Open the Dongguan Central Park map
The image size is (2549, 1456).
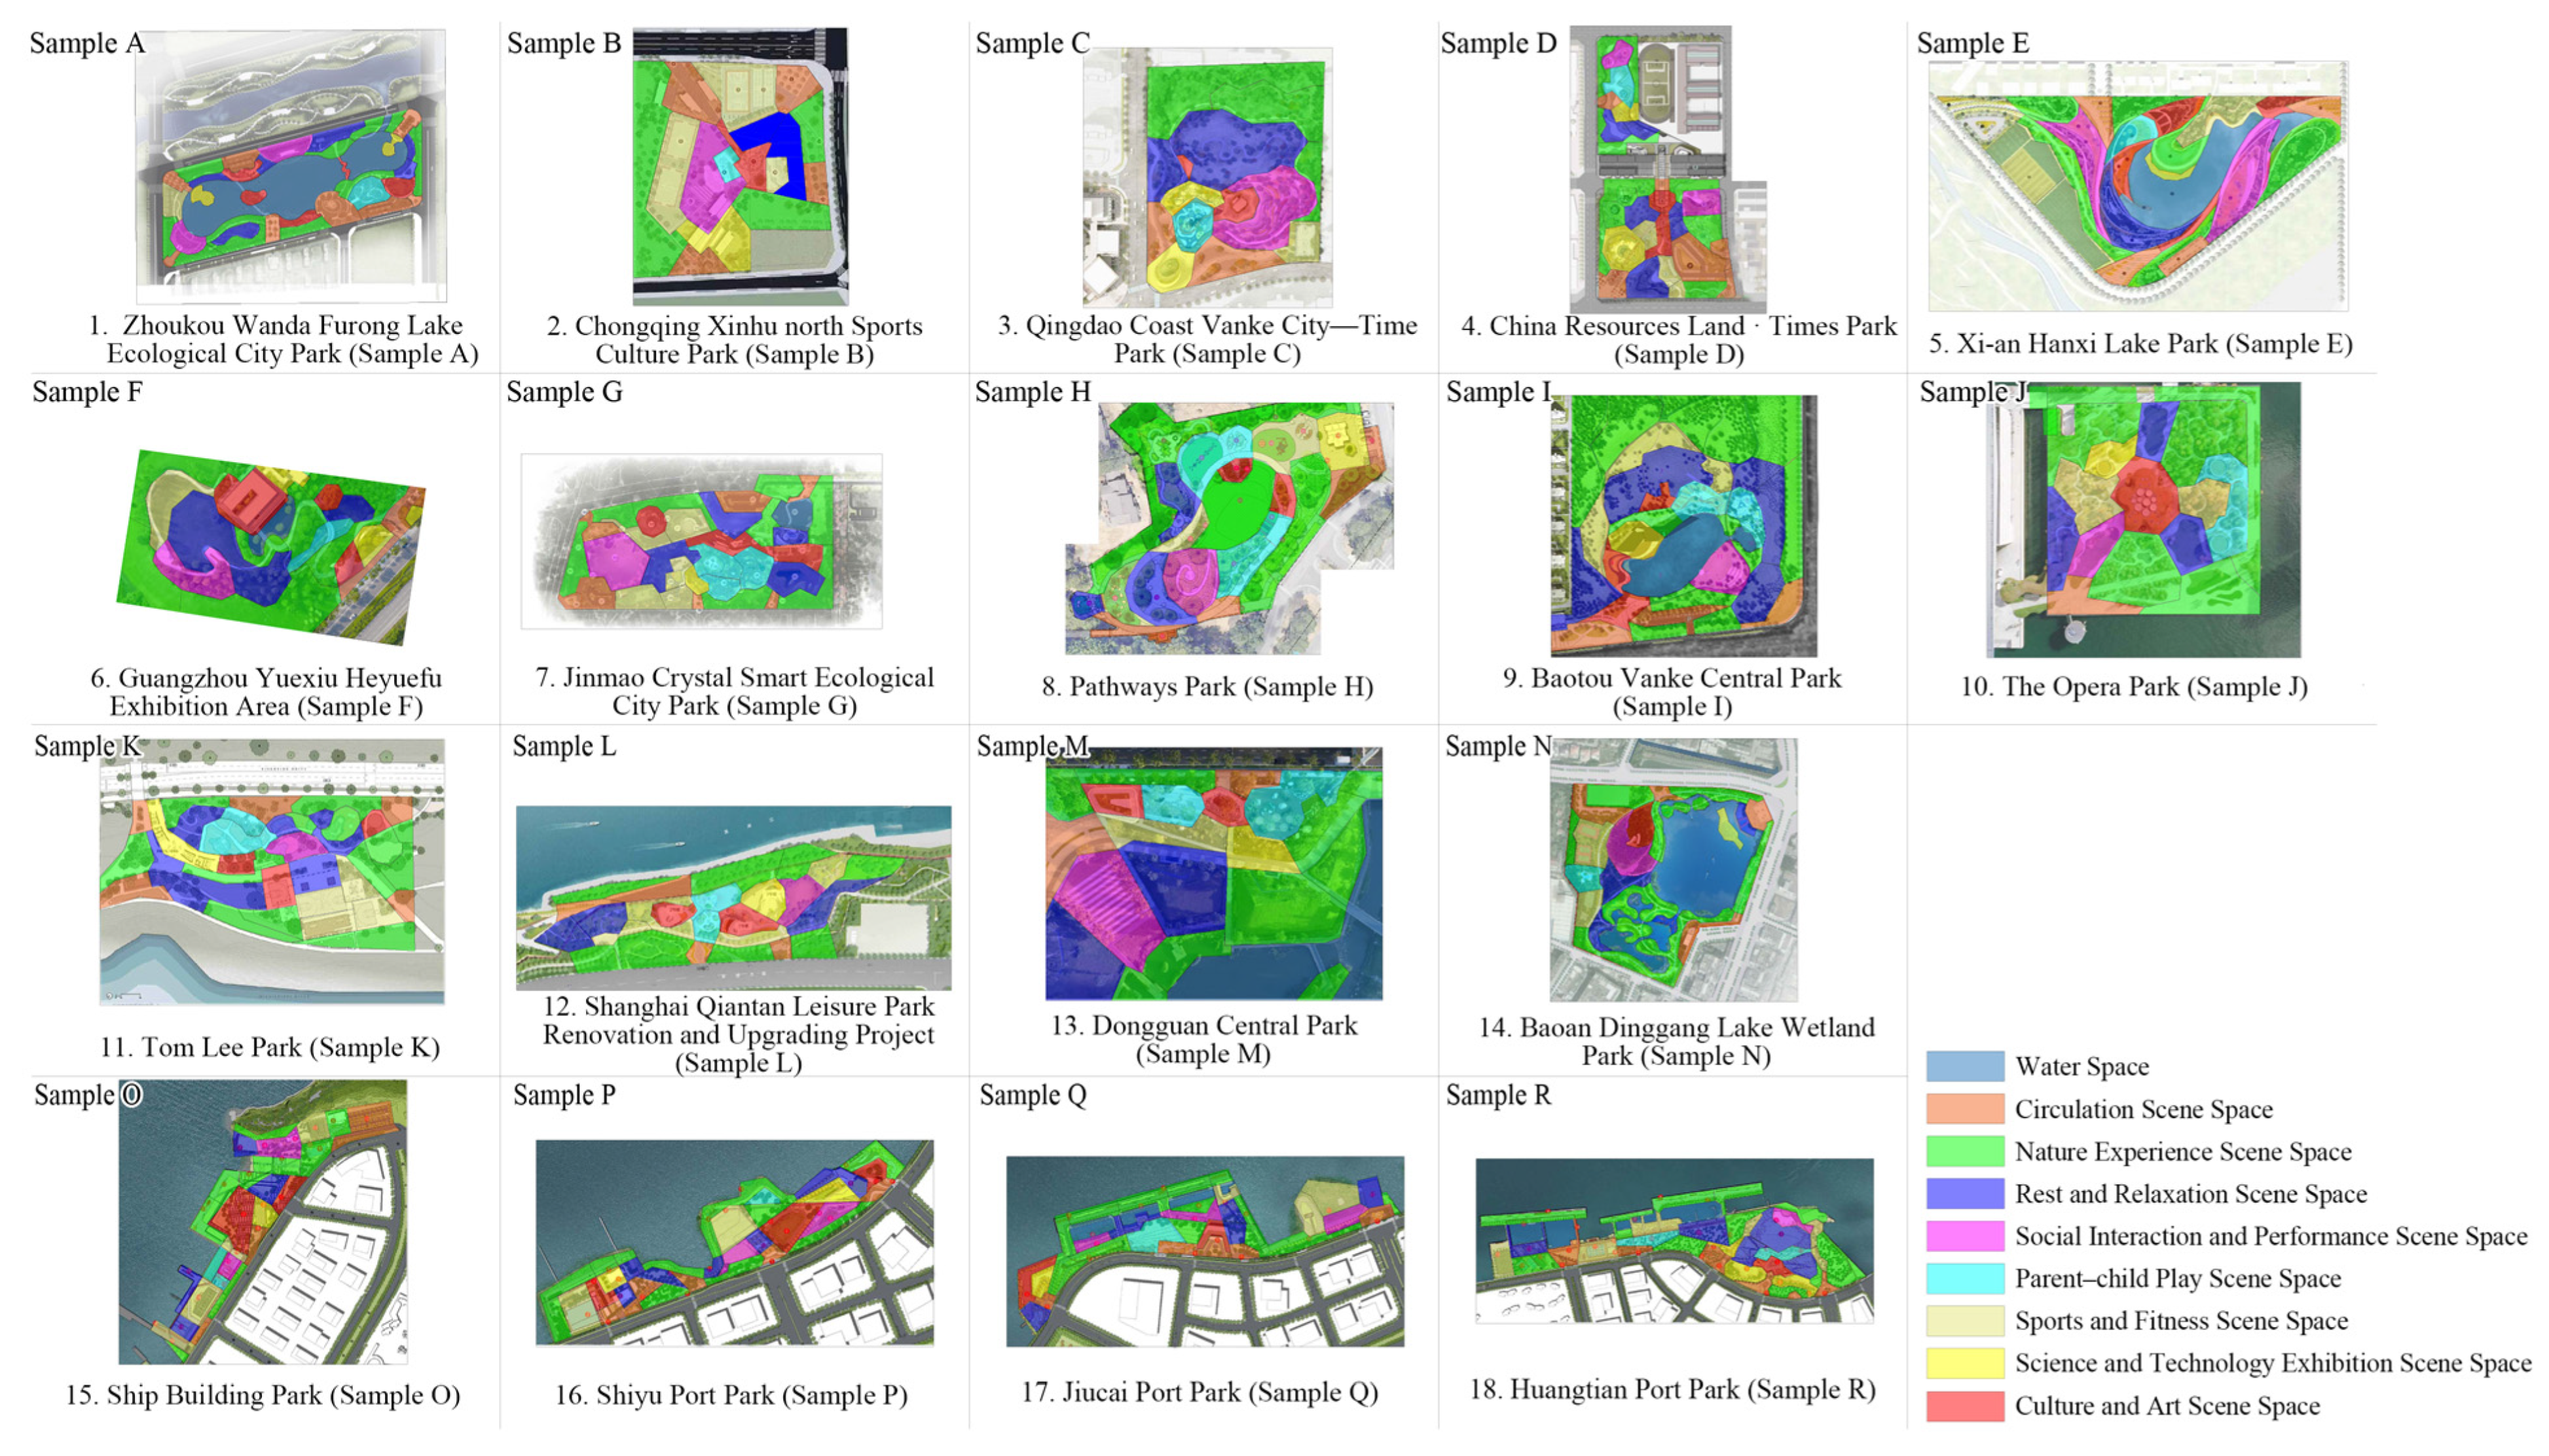pos(1213,873)
